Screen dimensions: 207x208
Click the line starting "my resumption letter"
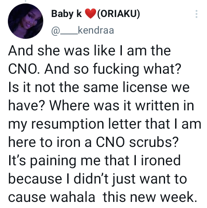point(105,124)
